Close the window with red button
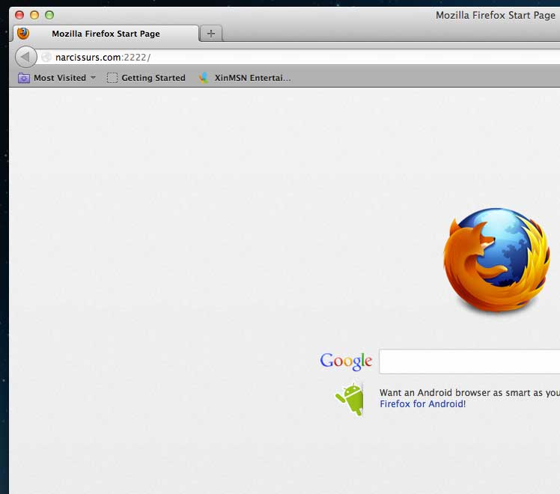This screenshot has width=560, height=494. 19,15
